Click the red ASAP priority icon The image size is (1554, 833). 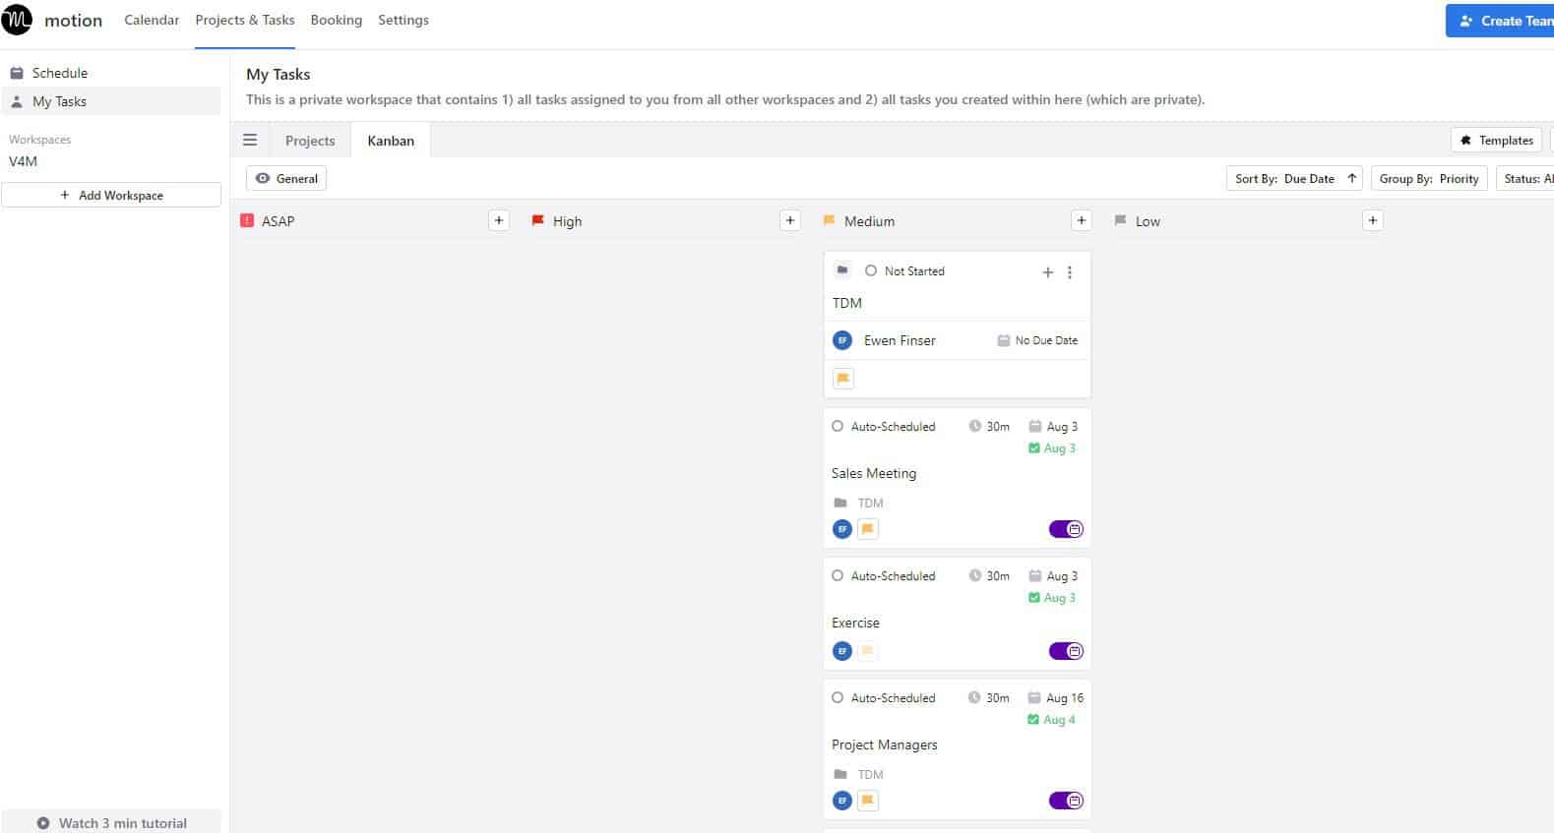coord(247,221)
